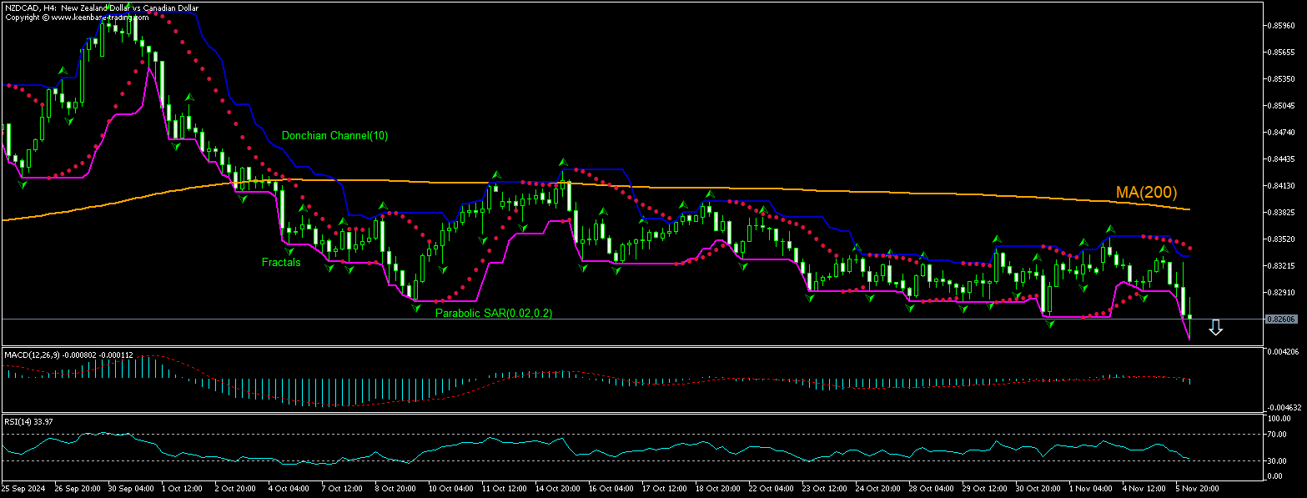
Task: Select the down fractal arrow below the 1 Nov candles
Action: pos(1084,288)
